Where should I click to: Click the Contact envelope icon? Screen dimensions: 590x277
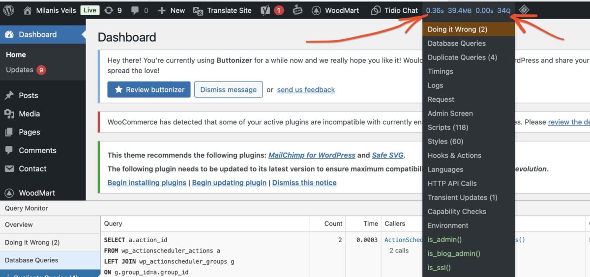[x=9, y=168]
